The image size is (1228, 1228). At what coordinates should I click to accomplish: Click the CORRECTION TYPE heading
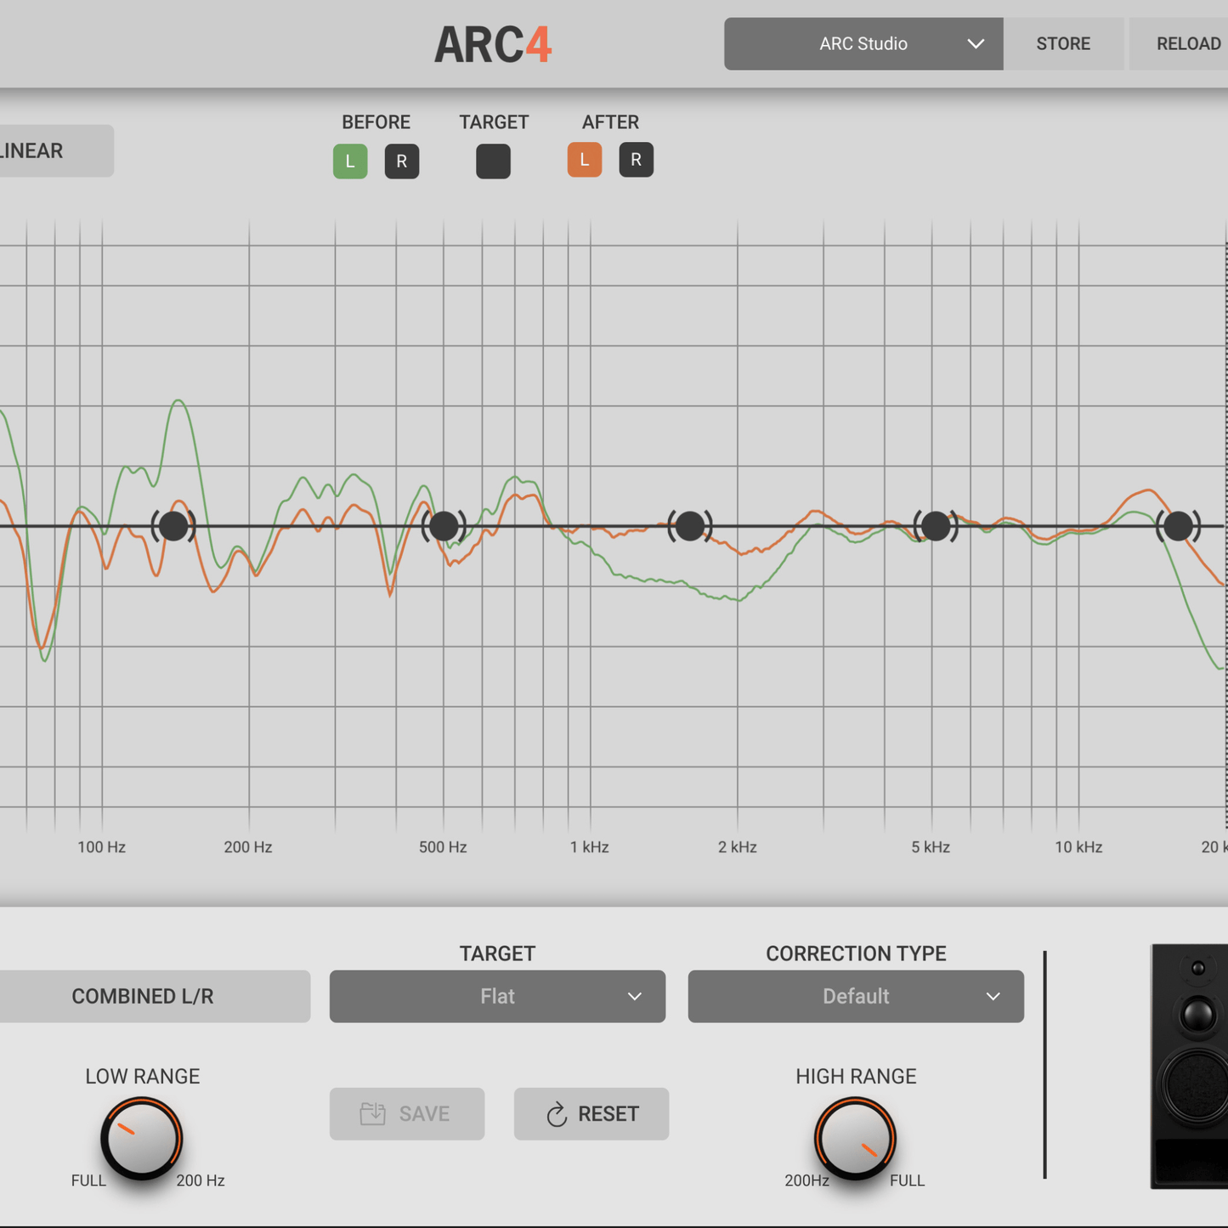pyautogui.click(x=856, y=954)
